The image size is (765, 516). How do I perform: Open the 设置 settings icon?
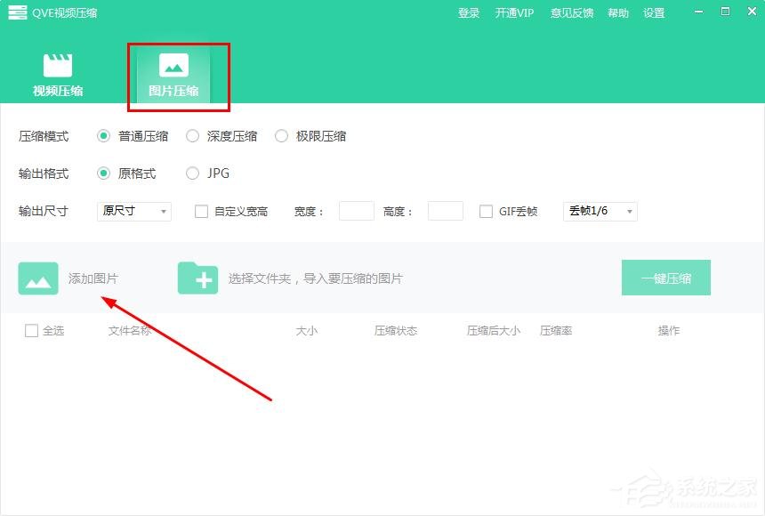coord(654,12)
